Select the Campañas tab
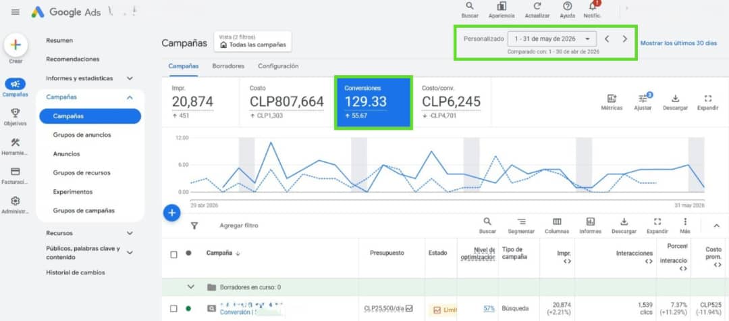Viewport: 729px width, 321px height. [x=184, y=66]
